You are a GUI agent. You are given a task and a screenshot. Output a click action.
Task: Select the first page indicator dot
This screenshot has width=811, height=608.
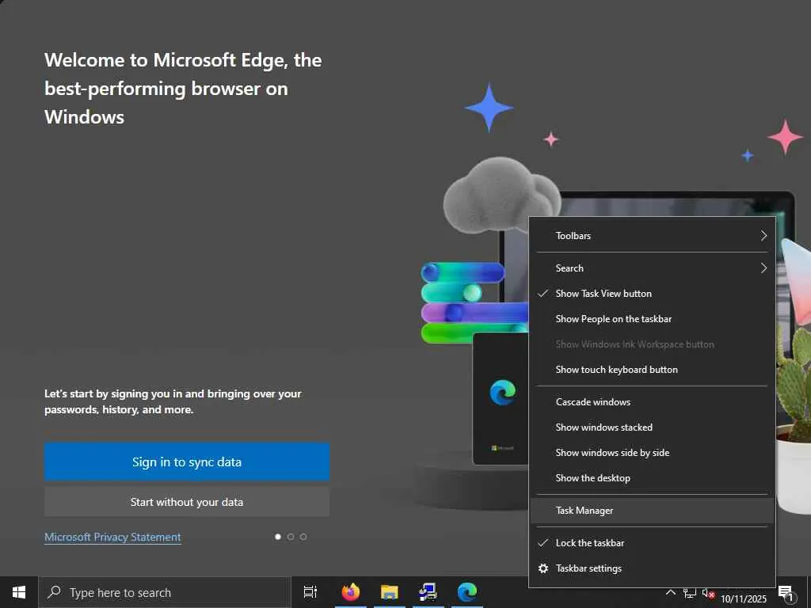pos(278,537)
